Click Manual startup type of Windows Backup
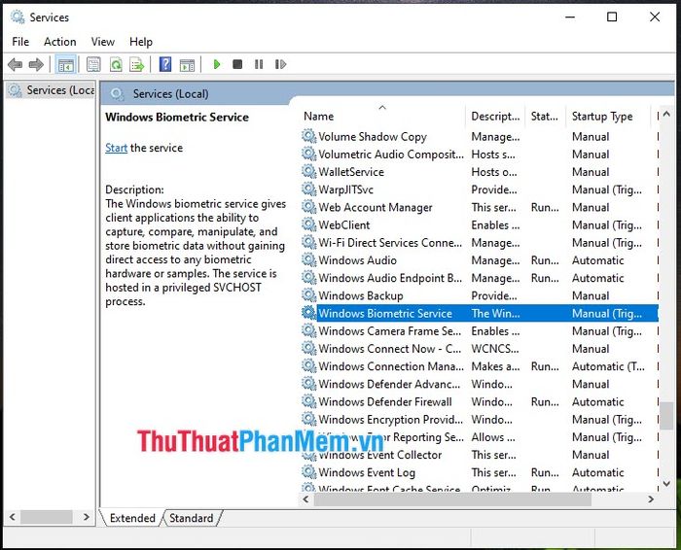 [x=591, y=295]
